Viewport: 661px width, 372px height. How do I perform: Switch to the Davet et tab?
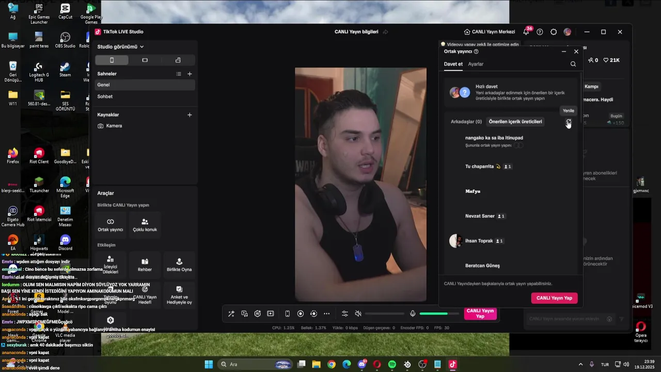tap(453, 64)
